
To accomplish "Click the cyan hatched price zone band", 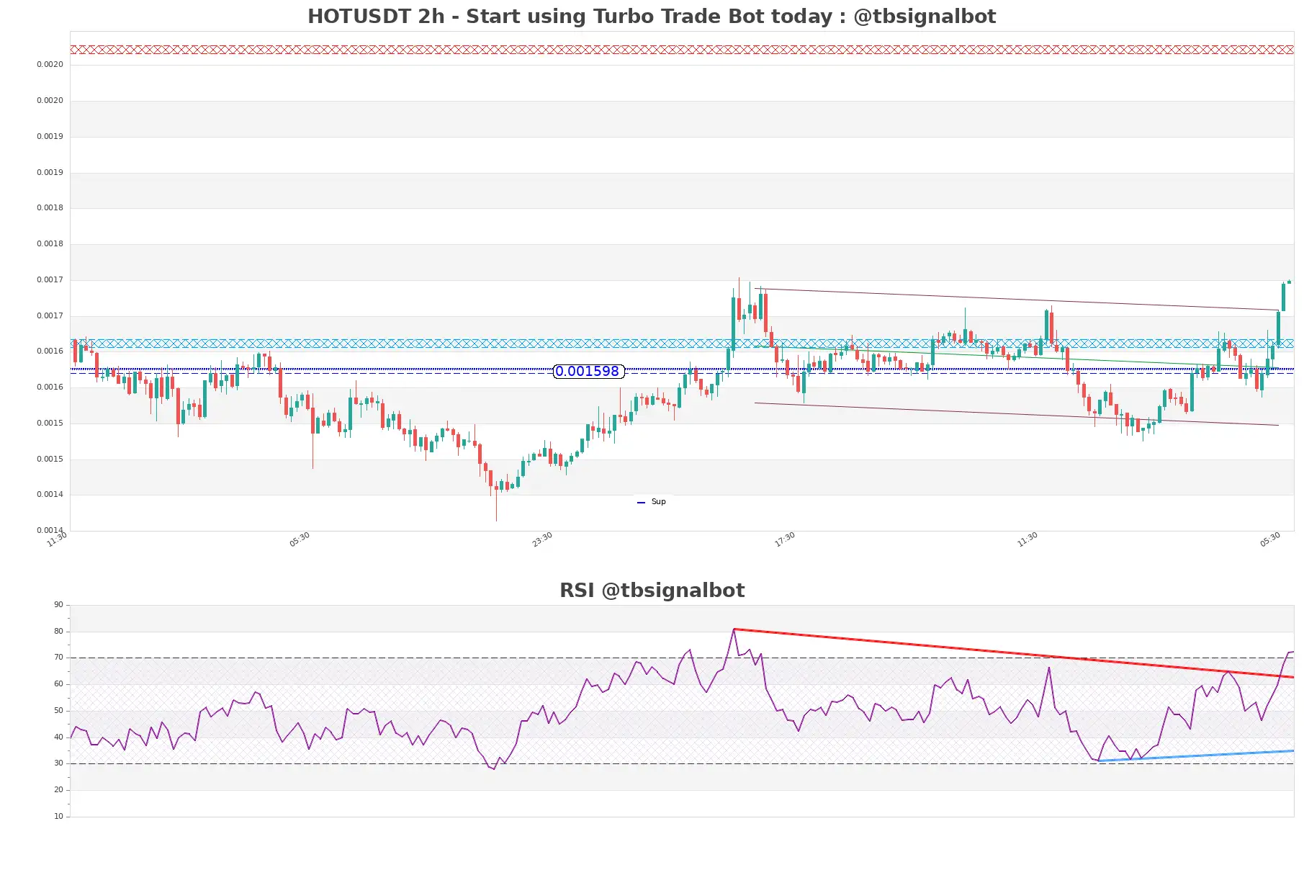I will coord(682,344).
